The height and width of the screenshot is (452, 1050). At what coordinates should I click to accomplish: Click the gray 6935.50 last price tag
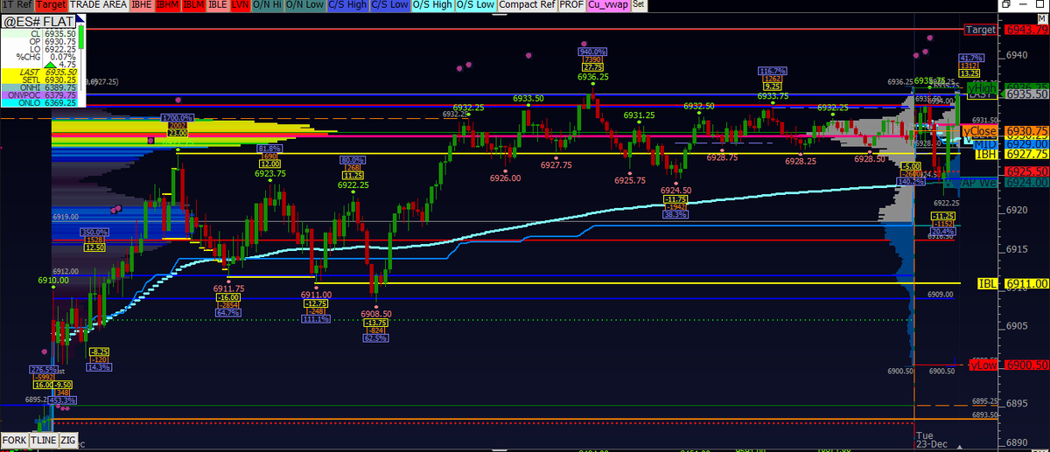point(1026,94)
